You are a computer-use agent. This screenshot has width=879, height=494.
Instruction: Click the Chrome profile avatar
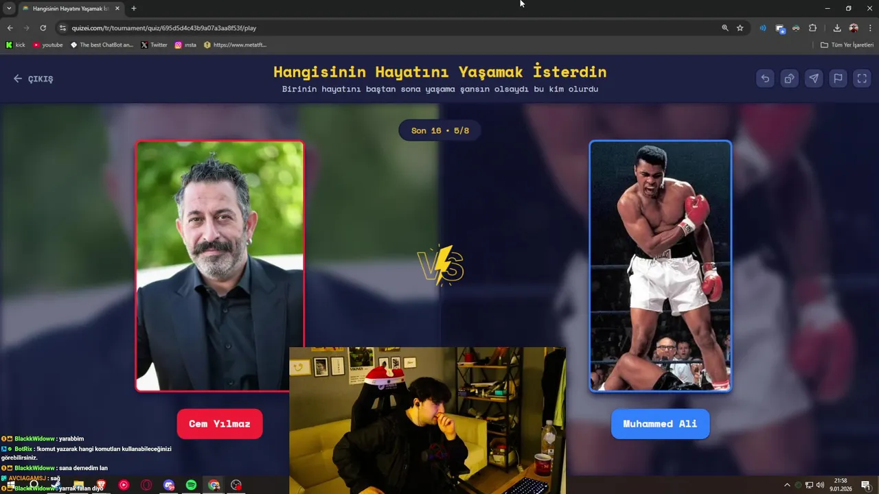pos(854,28)
